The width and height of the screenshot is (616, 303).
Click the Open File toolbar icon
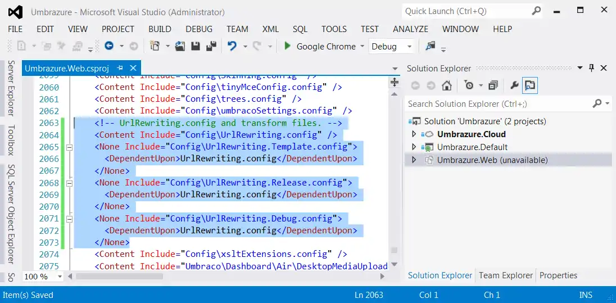click(180, 46)
